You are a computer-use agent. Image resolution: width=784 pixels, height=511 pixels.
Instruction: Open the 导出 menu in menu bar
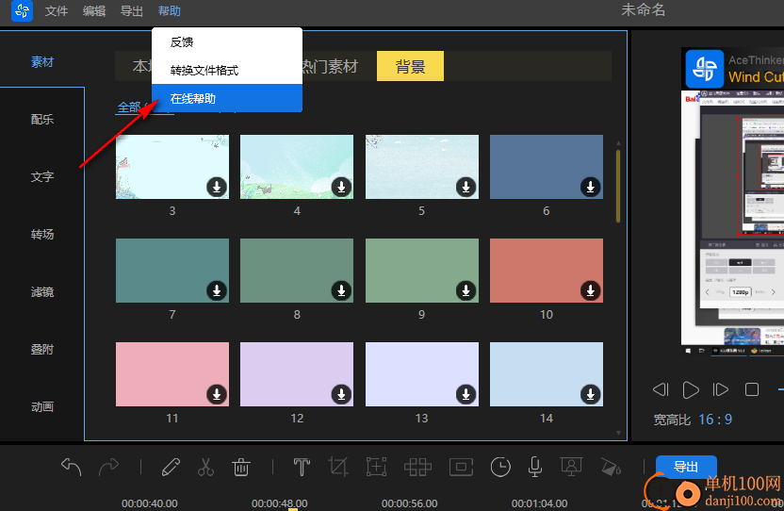[132, 11]
